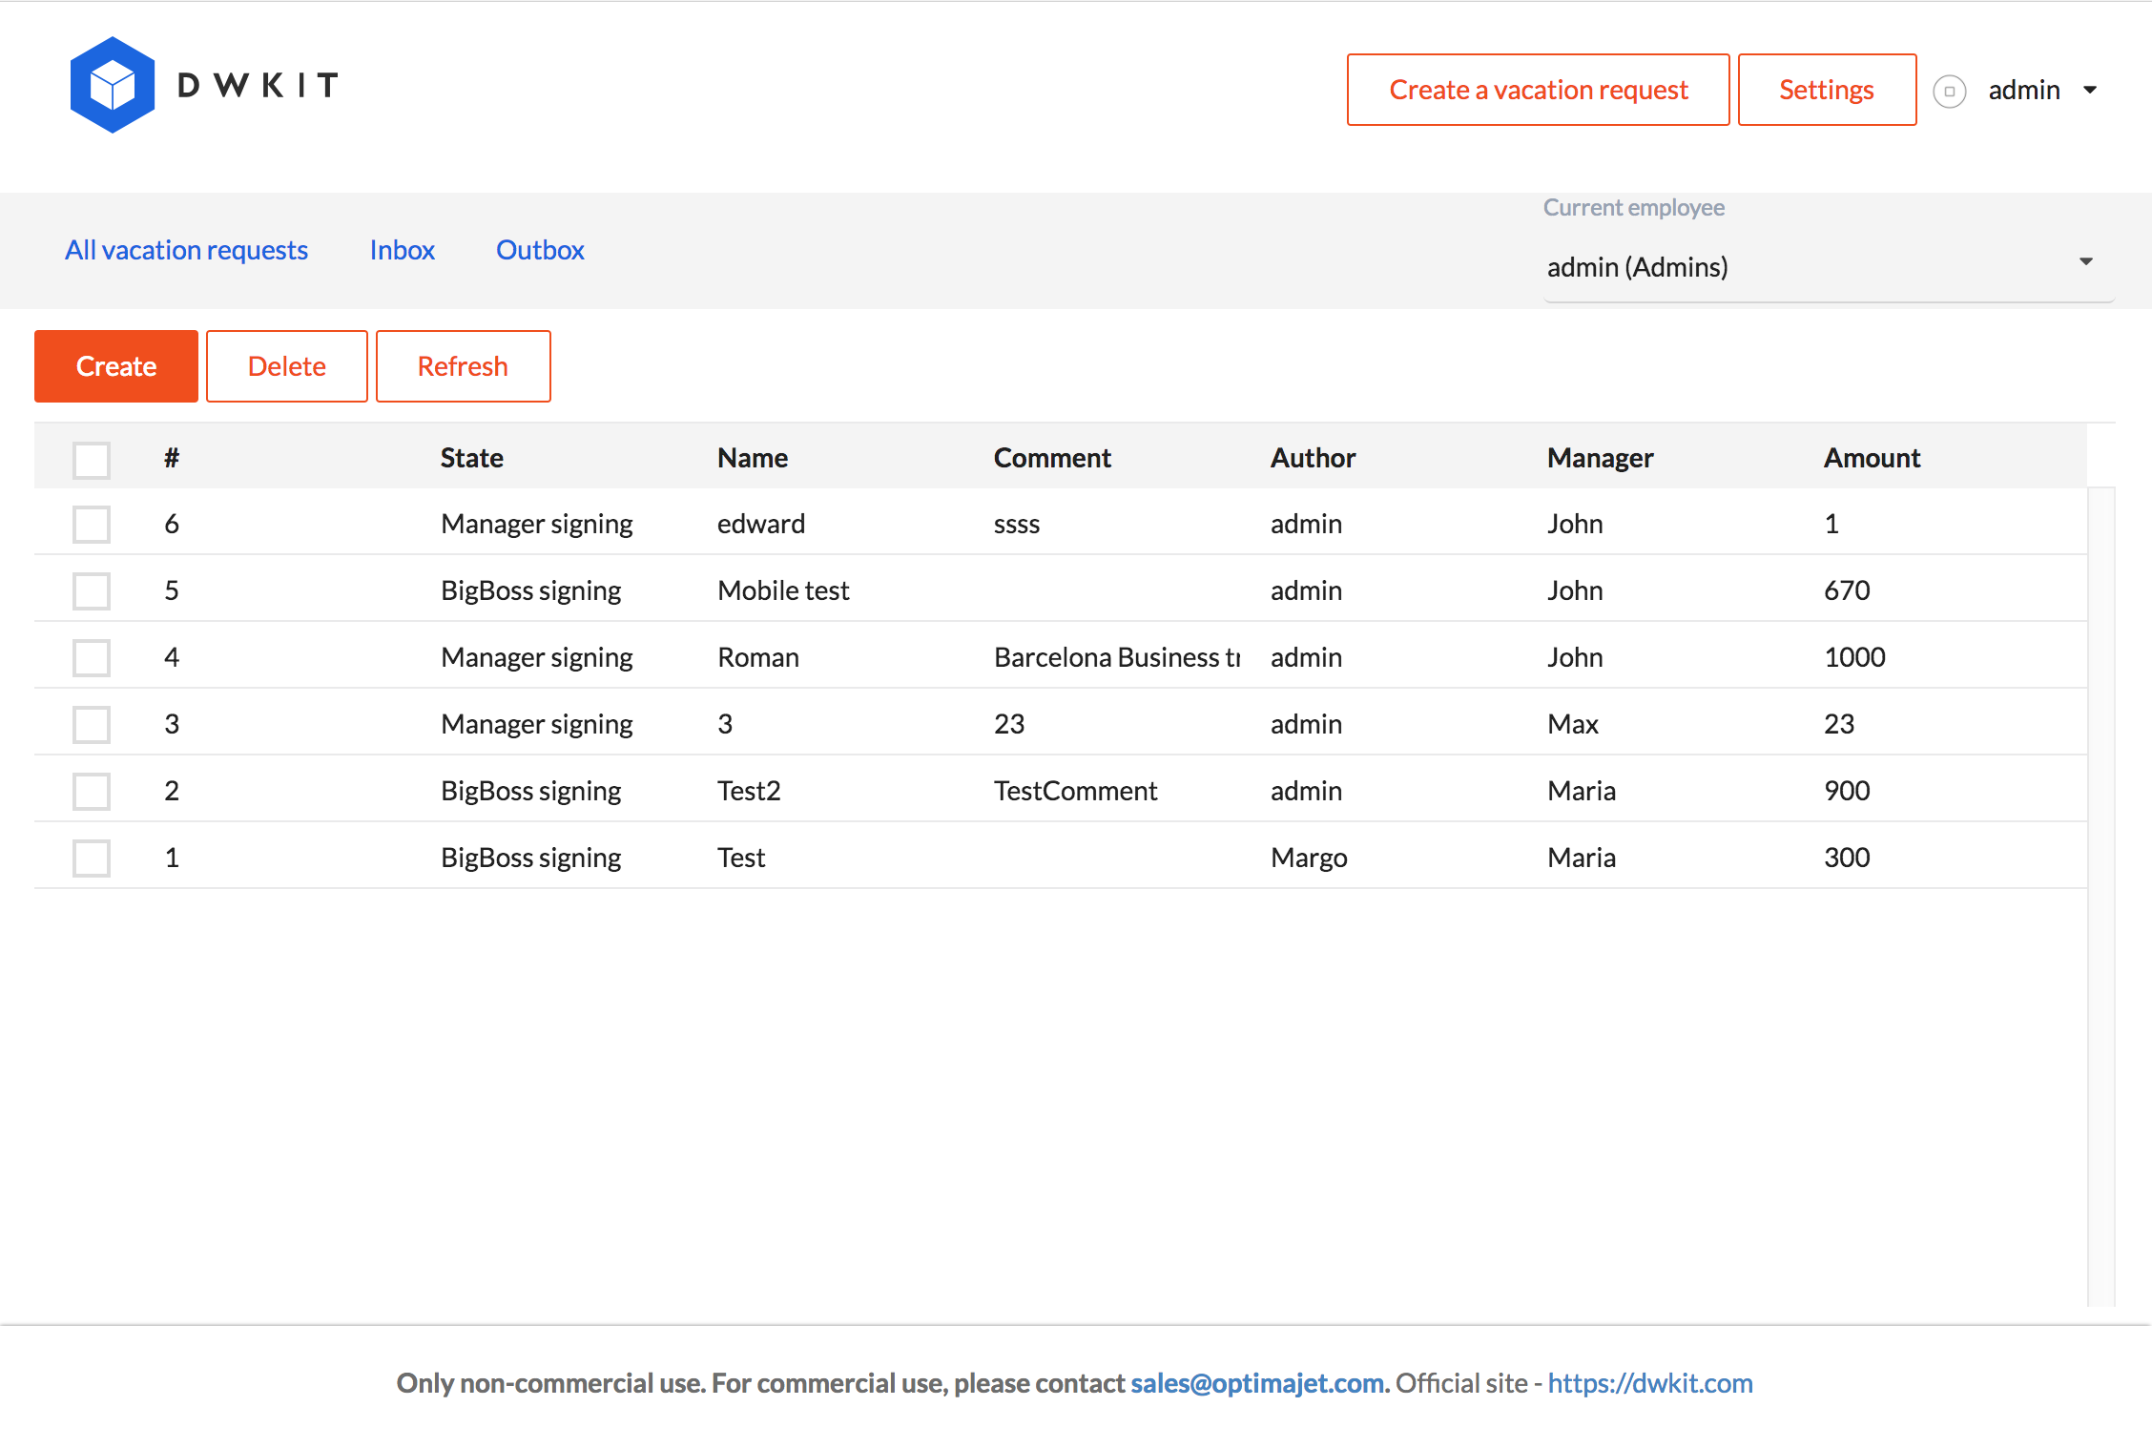Open the admin user menu arrow
Screen dimensions: 2152x1448
[x=2090, y=91]
